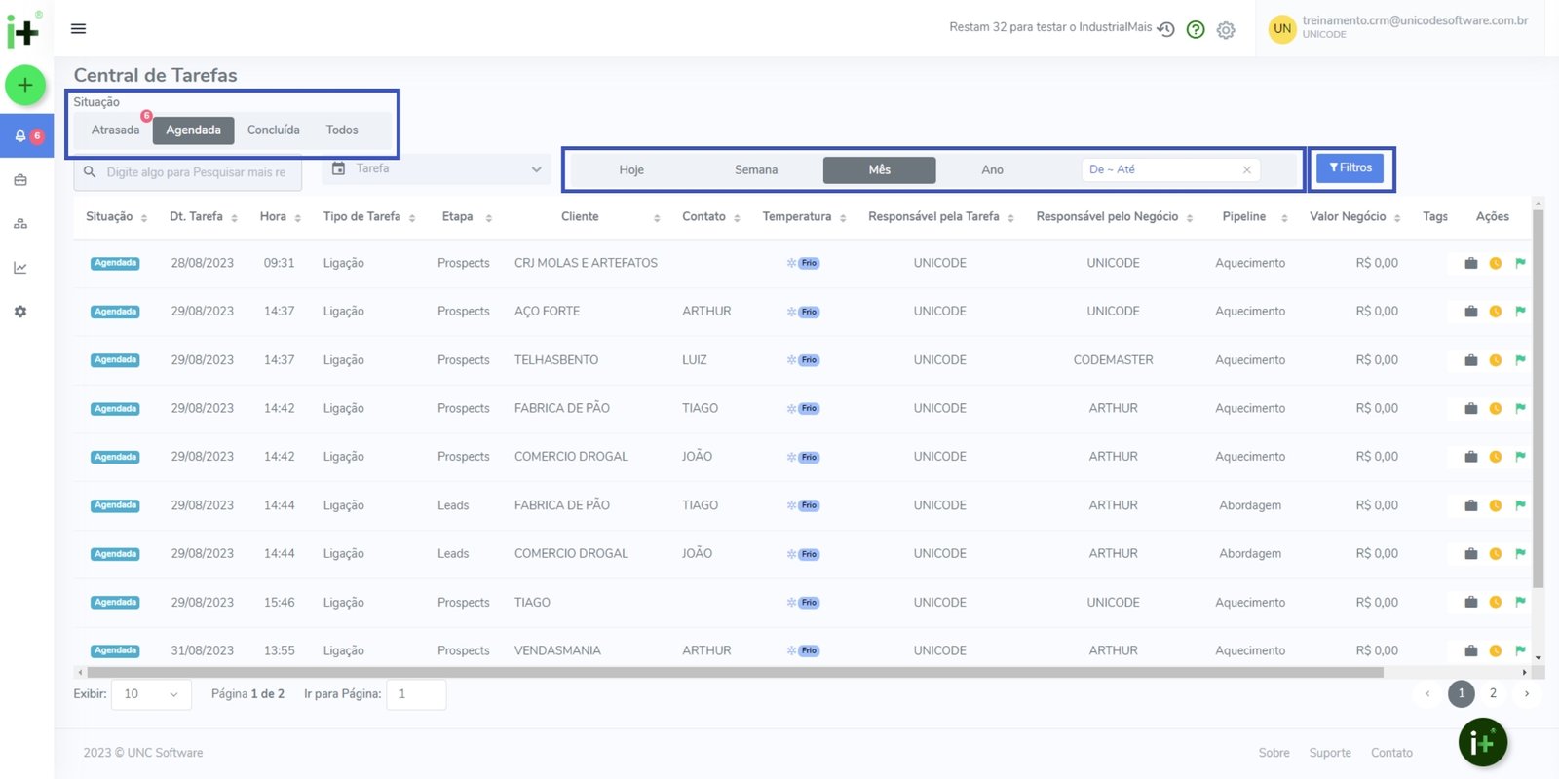Image resolution: width=1559 pixels, height=779 pixels.
Task: Click the history clock icon in header
Action: click(x=1166, y=29)
